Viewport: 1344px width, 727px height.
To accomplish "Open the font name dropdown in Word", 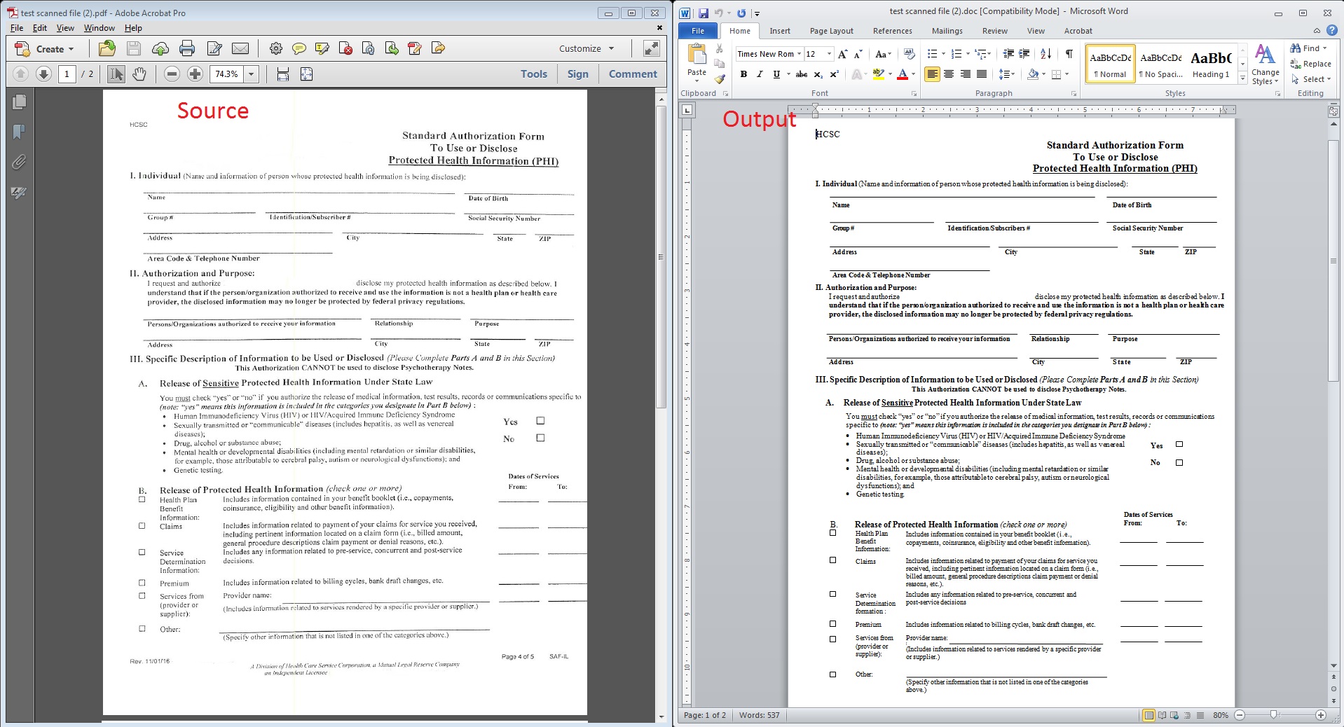I will tap(799, 54).
